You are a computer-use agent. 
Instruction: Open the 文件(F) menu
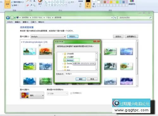tap(10, 22)
